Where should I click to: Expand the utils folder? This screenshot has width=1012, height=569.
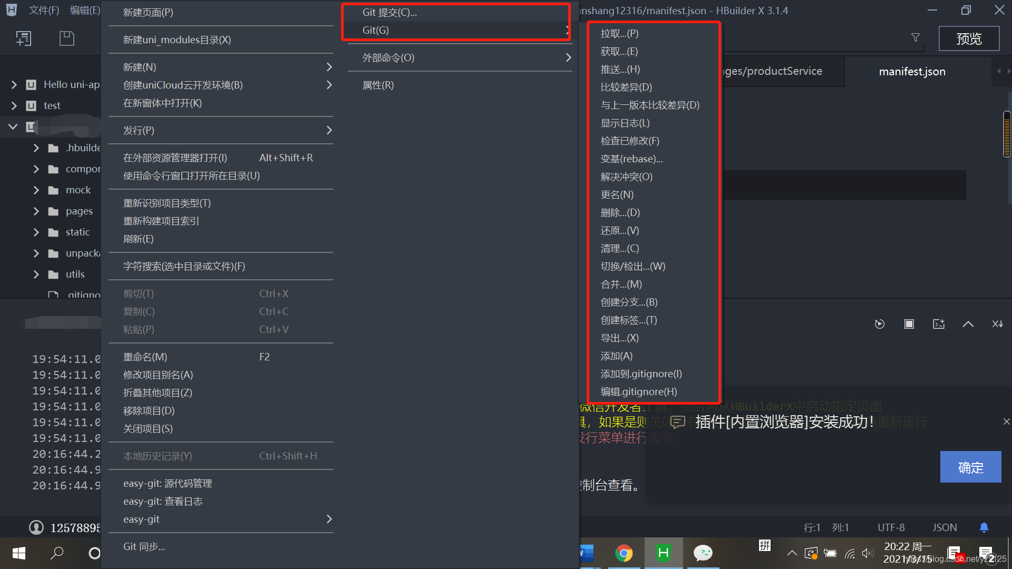click(x=36, y=274)
